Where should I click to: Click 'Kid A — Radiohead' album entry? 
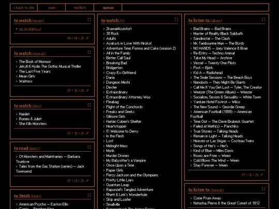click(x=208, y=73)
